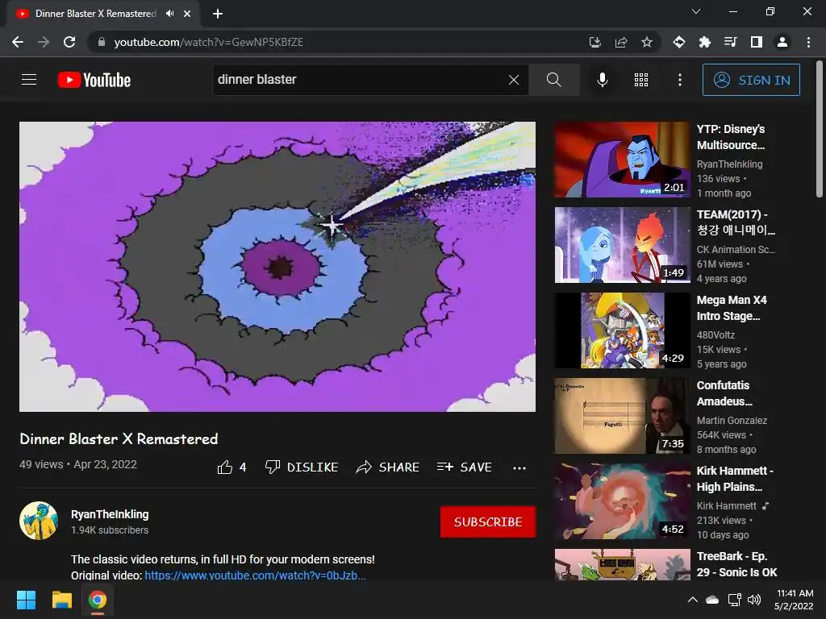The height and width of the screenshot is (619, 826).
Task: Open the SHARE dialog
Action: click(x=388, y=467)
